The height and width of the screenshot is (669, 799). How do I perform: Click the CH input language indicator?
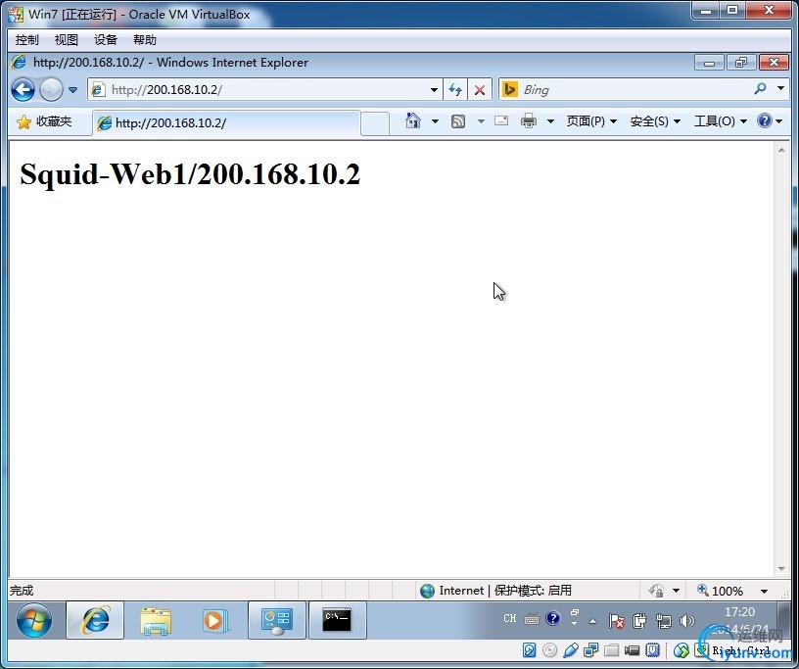tap(509, 618)
